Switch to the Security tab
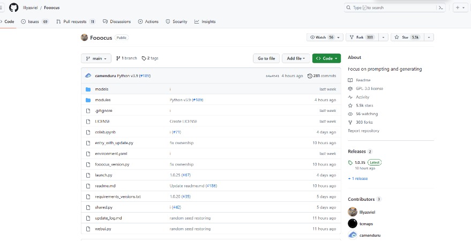 [177, 21]
